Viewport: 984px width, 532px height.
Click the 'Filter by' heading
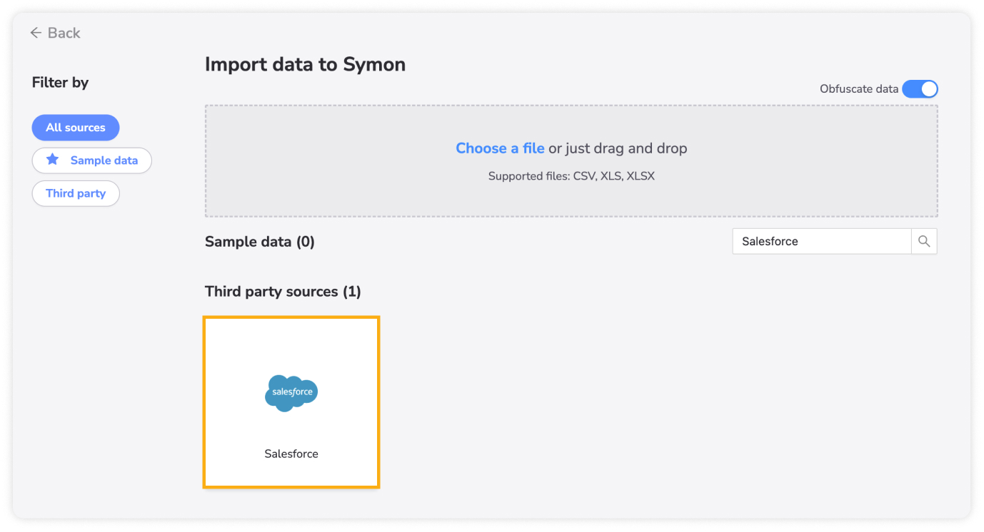(60, 83)
